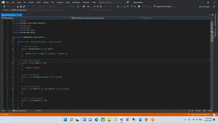
Task: Toggle a bookmark with the bookmark icon
Action: point(139,6)
